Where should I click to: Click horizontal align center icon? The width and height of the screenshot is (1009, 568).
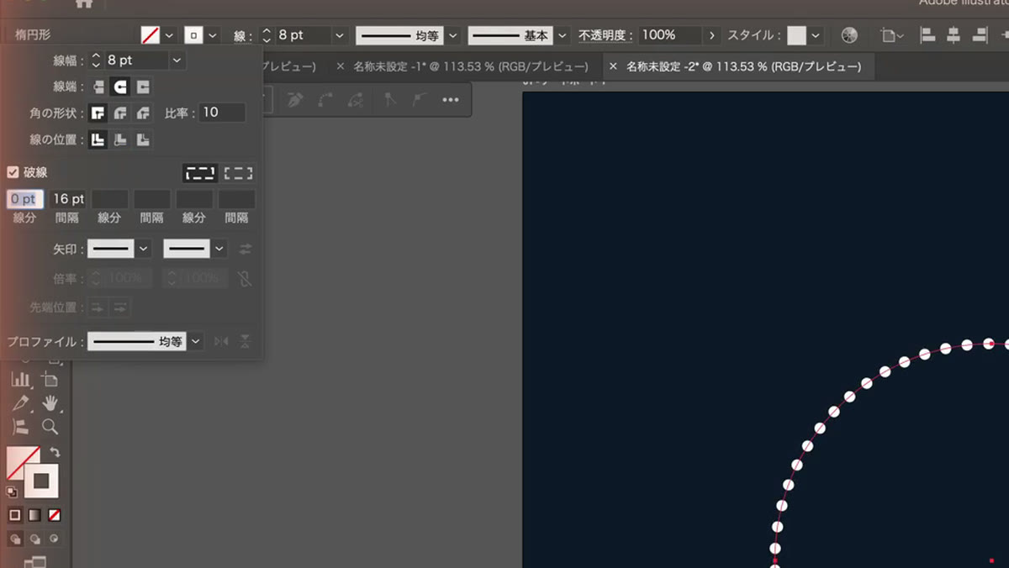(954, 35)
